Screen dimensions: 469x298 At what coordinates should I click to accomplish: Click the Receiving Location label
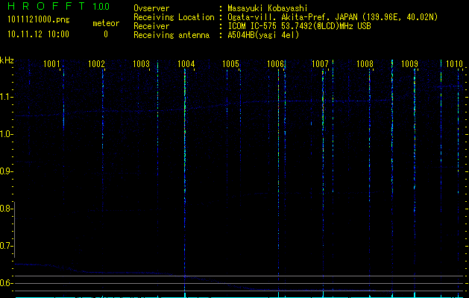point(174,17)
